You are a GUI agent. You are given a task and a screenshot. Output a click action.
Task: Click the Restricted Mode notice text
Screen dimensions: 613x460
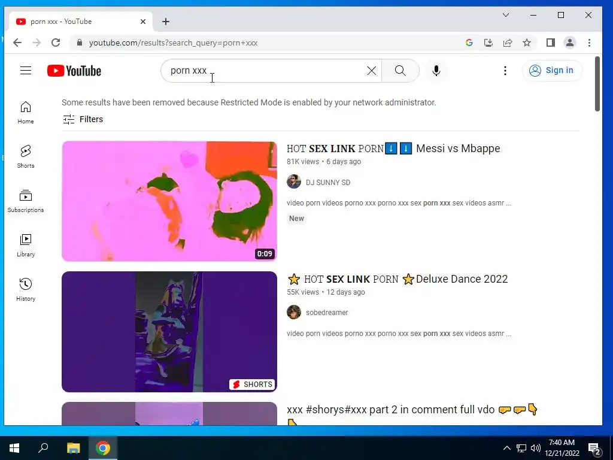click(x=248, y=102)
